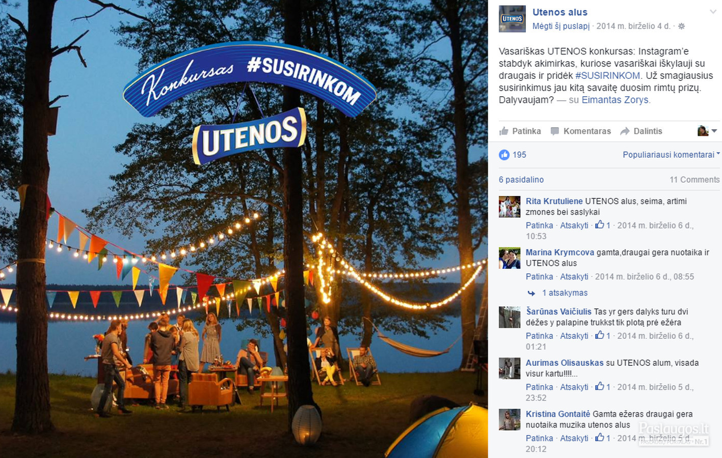Click the reply arrow beside 1 atsakymas
Viewport: 722px width, 458px height.
click(531, 293)
